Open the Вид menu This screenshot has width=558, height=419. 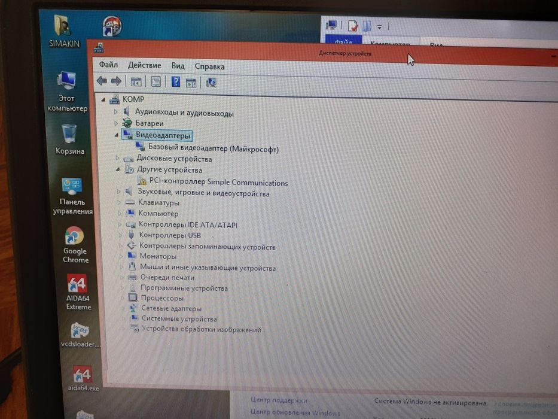178,66
